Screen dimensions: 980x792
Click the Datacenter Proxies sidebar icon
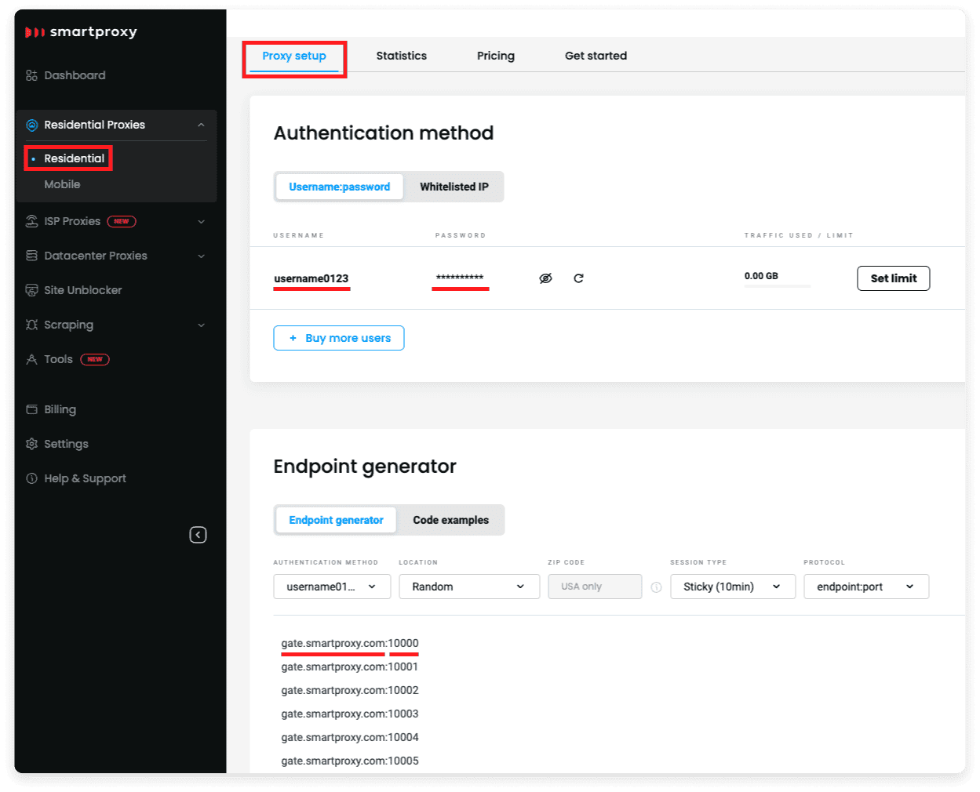(x=31, y=256)
